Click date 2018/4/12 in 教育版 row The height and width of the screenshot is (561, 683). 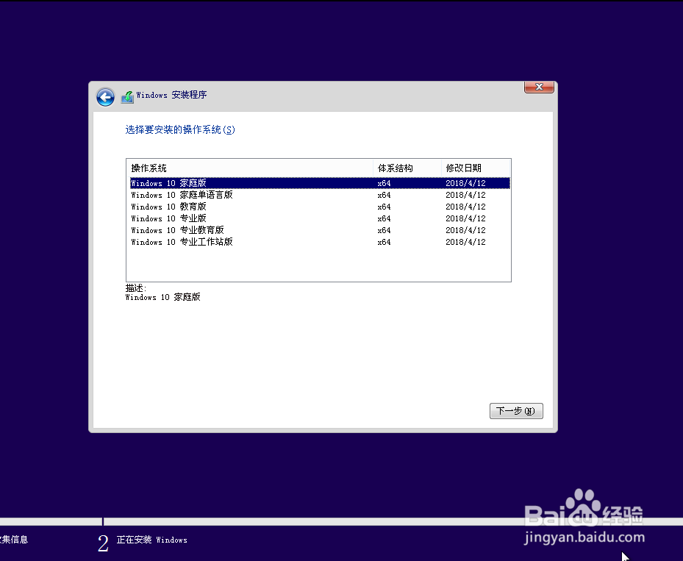coord(465,207)
